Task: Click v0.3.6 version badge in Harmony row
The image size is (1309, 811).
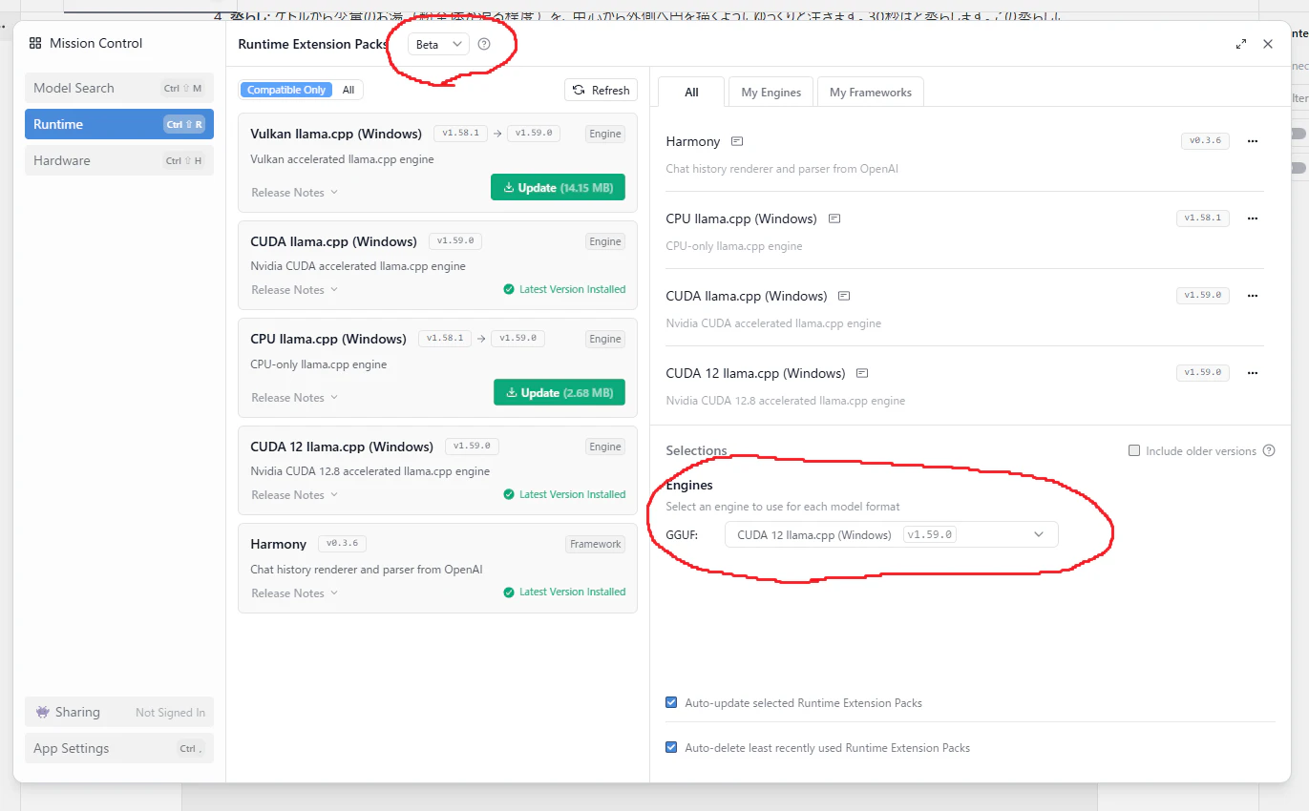Action: click(1205, 141)
